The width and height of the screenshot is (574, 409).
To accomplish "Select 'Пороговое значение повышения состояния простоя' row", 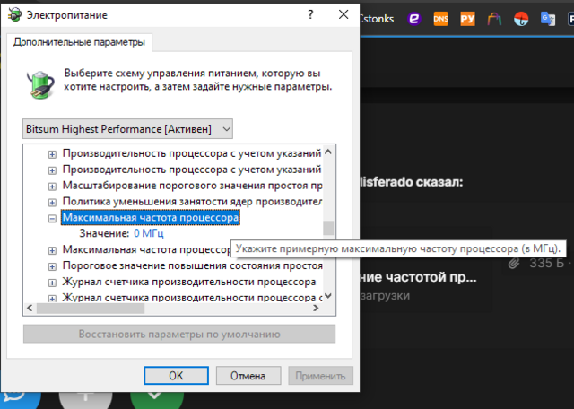I will click(x=192, y=265).
